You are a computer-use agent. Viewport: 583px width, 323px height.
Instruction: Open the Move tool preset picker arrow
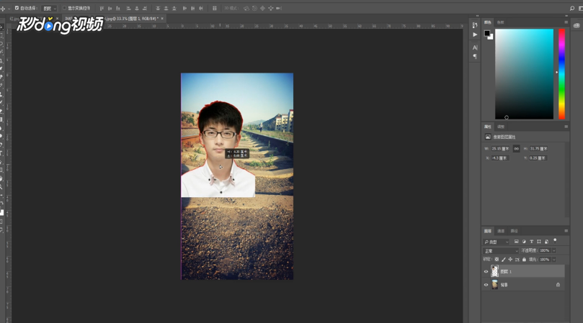(x=9, y=8)
